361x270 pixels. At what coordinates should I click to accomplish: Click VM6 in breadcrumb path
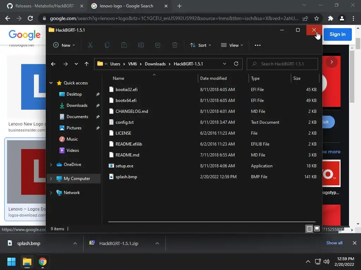(x=133, y=64)
